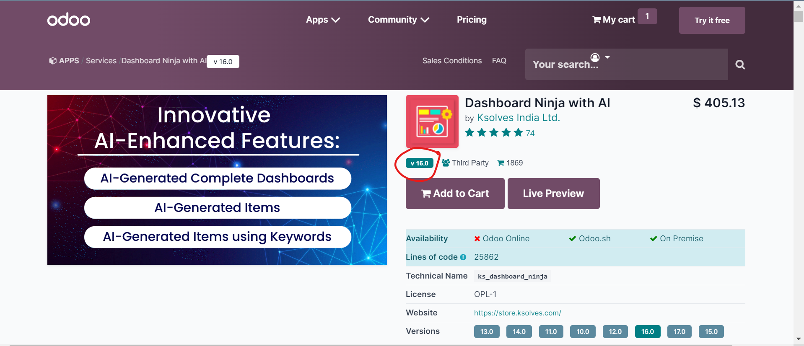Image resolution: width=804 pixels, height=346 pixels.
Task: Click Add to Cart button
Action: pos(455,194)
